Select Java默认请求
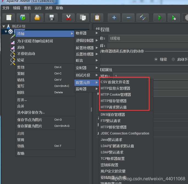This screenshot has width=188, height=184. (126, 140)
